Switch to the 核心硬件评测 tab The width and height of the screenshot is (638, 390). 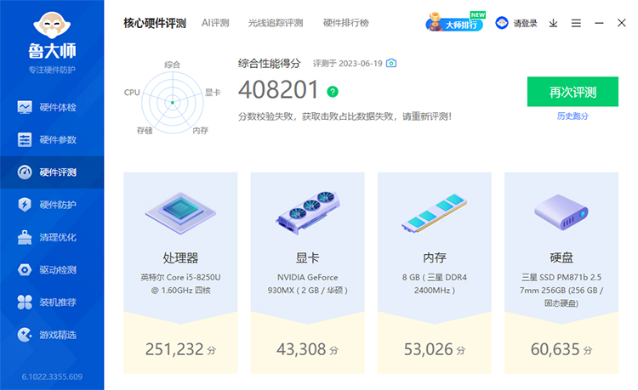(x=155, y=23)
